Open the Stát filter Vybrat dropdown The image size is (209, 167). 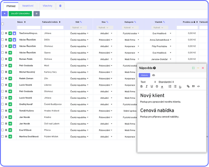79,28
